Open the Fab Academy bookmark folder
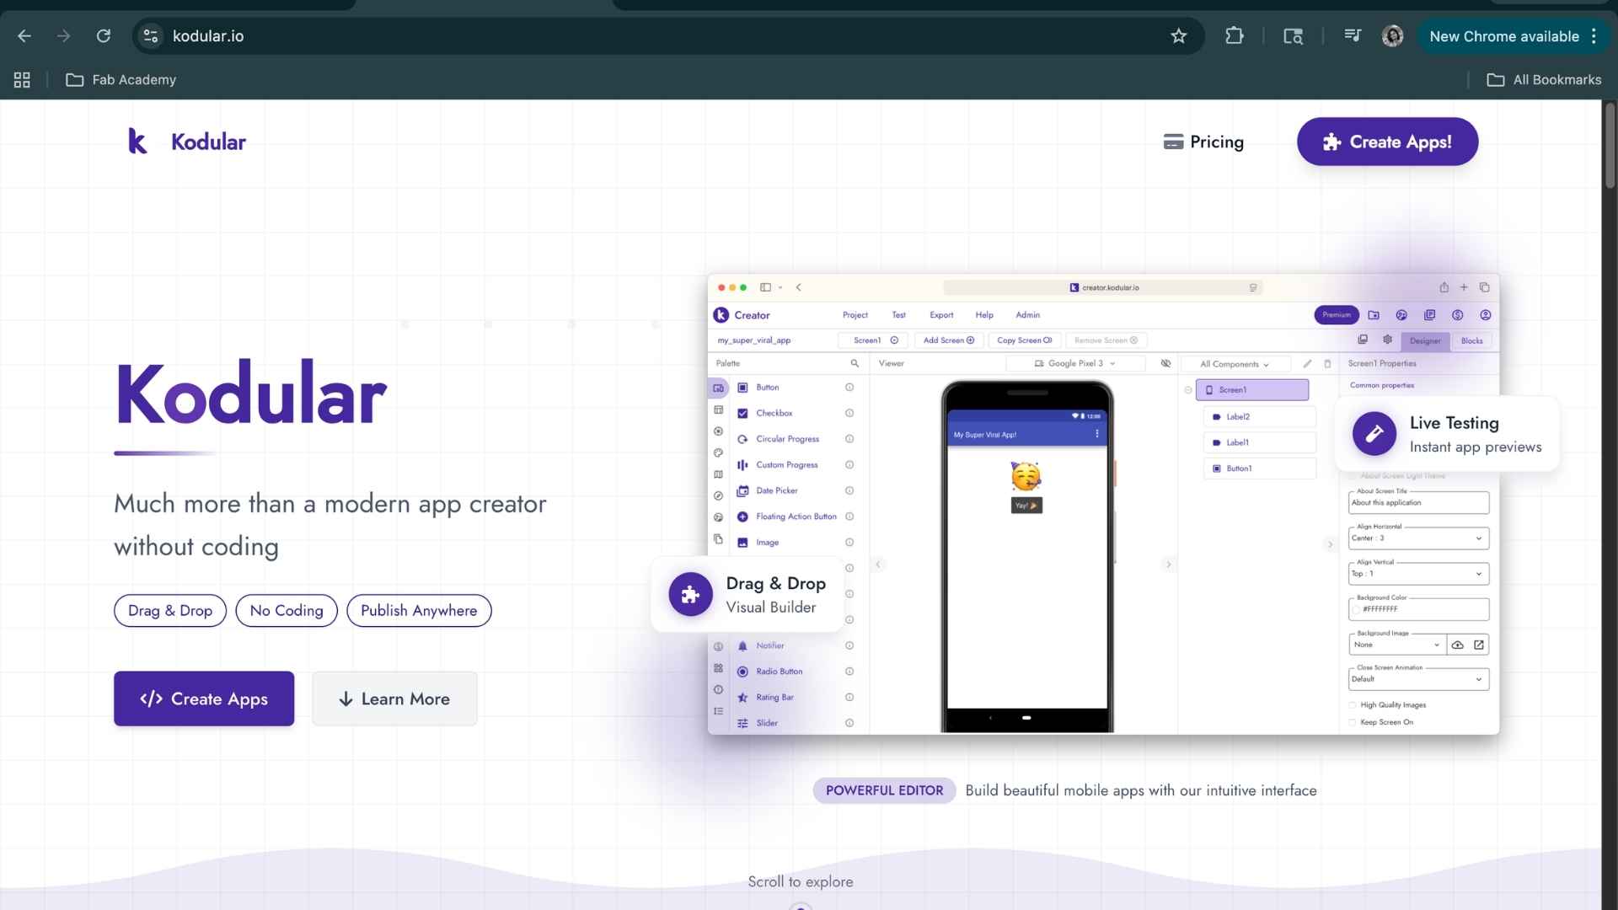 121,80
